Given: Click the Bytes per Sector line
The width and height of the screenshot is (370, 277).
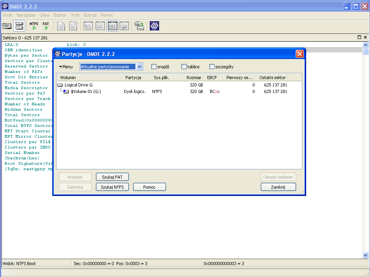Looking at the screenshot, I should (x=26, y=56).
